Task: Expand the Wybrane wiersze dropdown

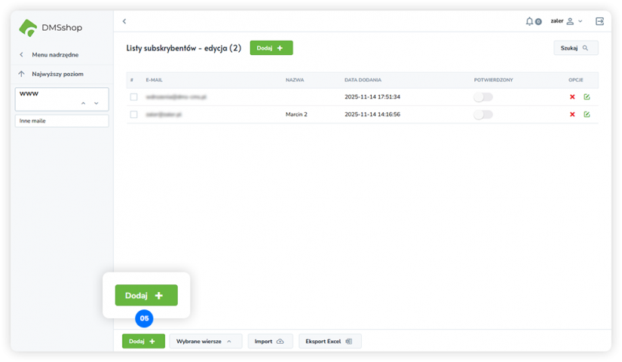Action: [205, 341]
